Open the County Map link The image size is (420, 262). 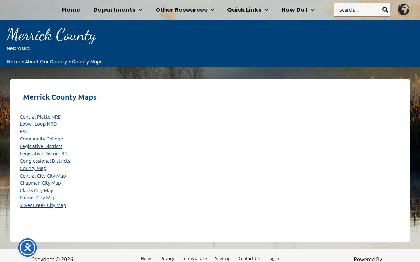tap(33, 168)
